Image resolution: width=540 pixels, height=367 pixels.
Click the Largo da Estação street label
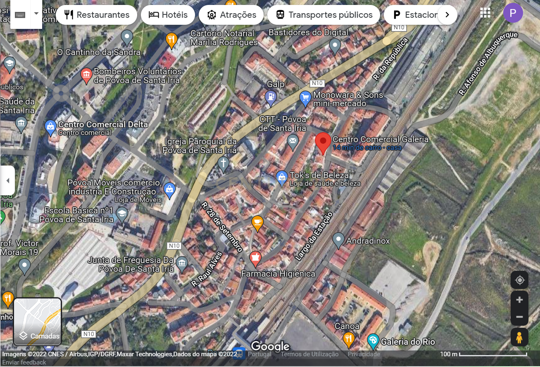(314, 236)
